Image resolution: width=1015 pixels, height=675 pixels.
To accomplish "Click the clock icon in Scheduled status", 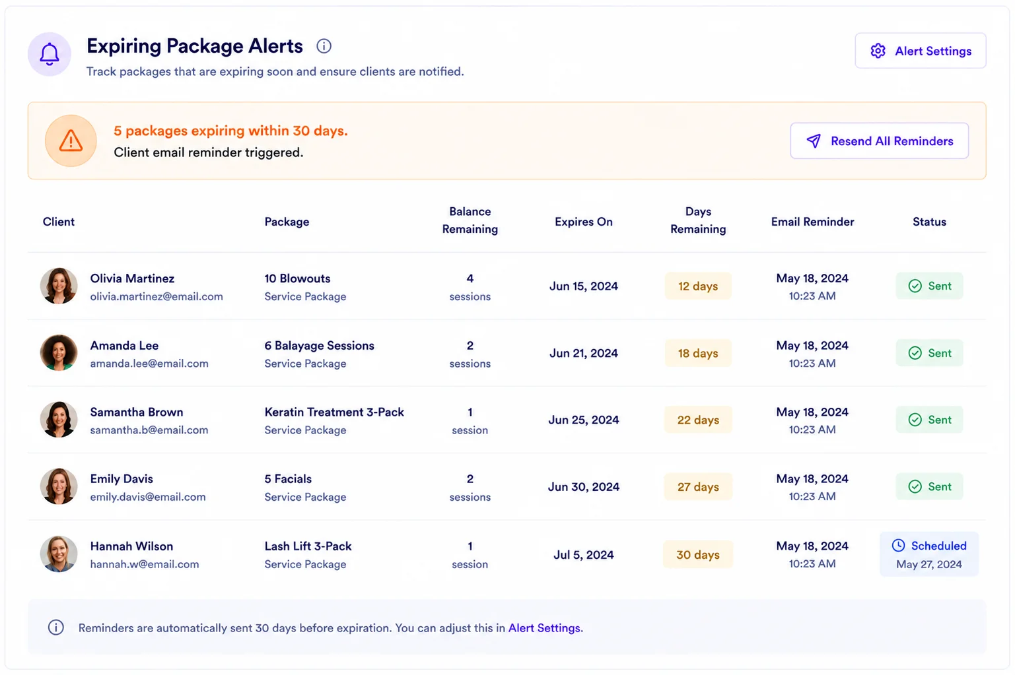I will pyautogui.click(x=898, y=545).
